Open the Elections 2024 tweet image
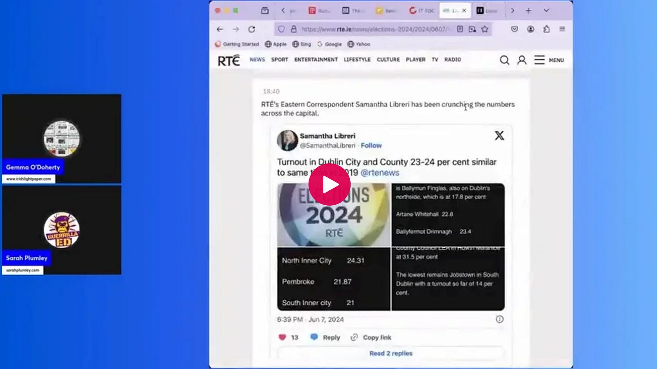 333,215
